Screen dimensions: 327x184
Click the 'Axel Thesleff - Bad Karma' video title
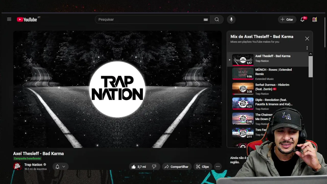click(x=39, y=154)
